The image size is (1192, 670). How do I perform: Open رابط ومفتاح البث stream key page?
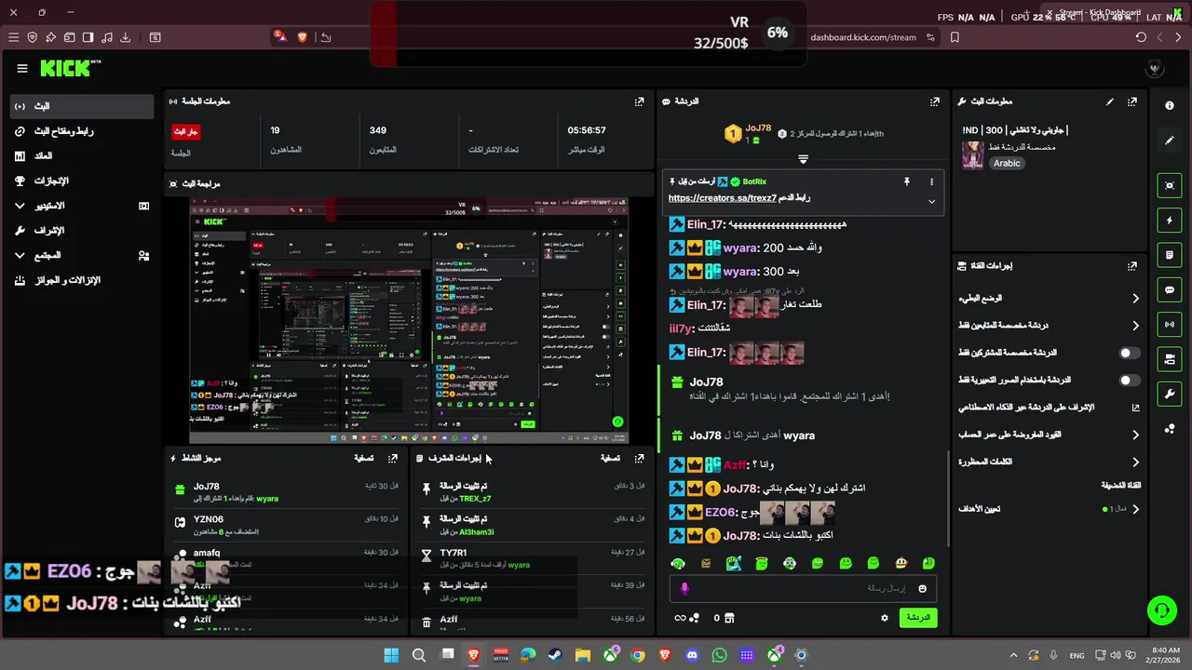pos(82,131)
